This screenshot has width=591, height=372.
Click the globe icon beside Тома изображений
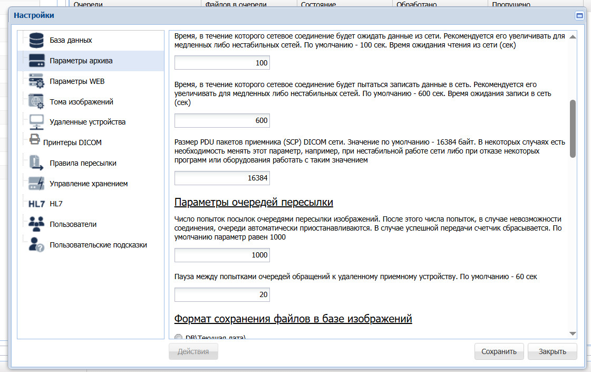pos(36,101)
